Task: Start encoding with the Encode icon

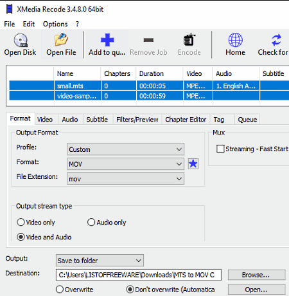Action: click(189, 40)
